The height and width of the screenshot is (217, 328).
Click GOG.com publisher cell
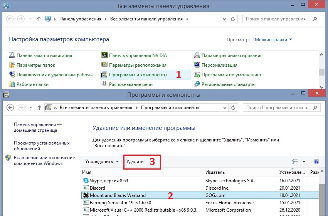click(x=215, y=195)
